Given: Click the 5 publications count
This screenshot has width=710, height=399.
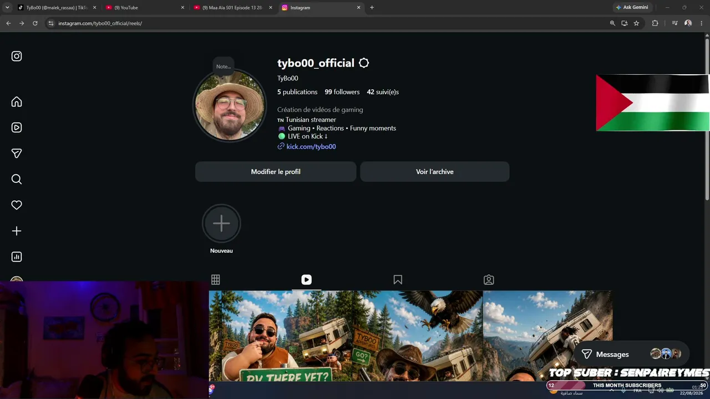Looking at the screenshot, I should tap(297, 92).
